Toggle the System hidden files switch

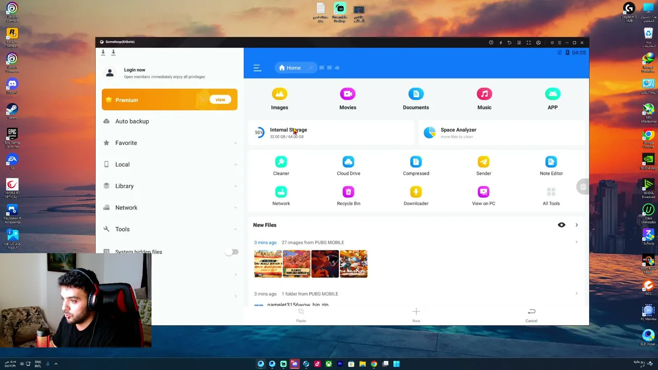[232, 252]
